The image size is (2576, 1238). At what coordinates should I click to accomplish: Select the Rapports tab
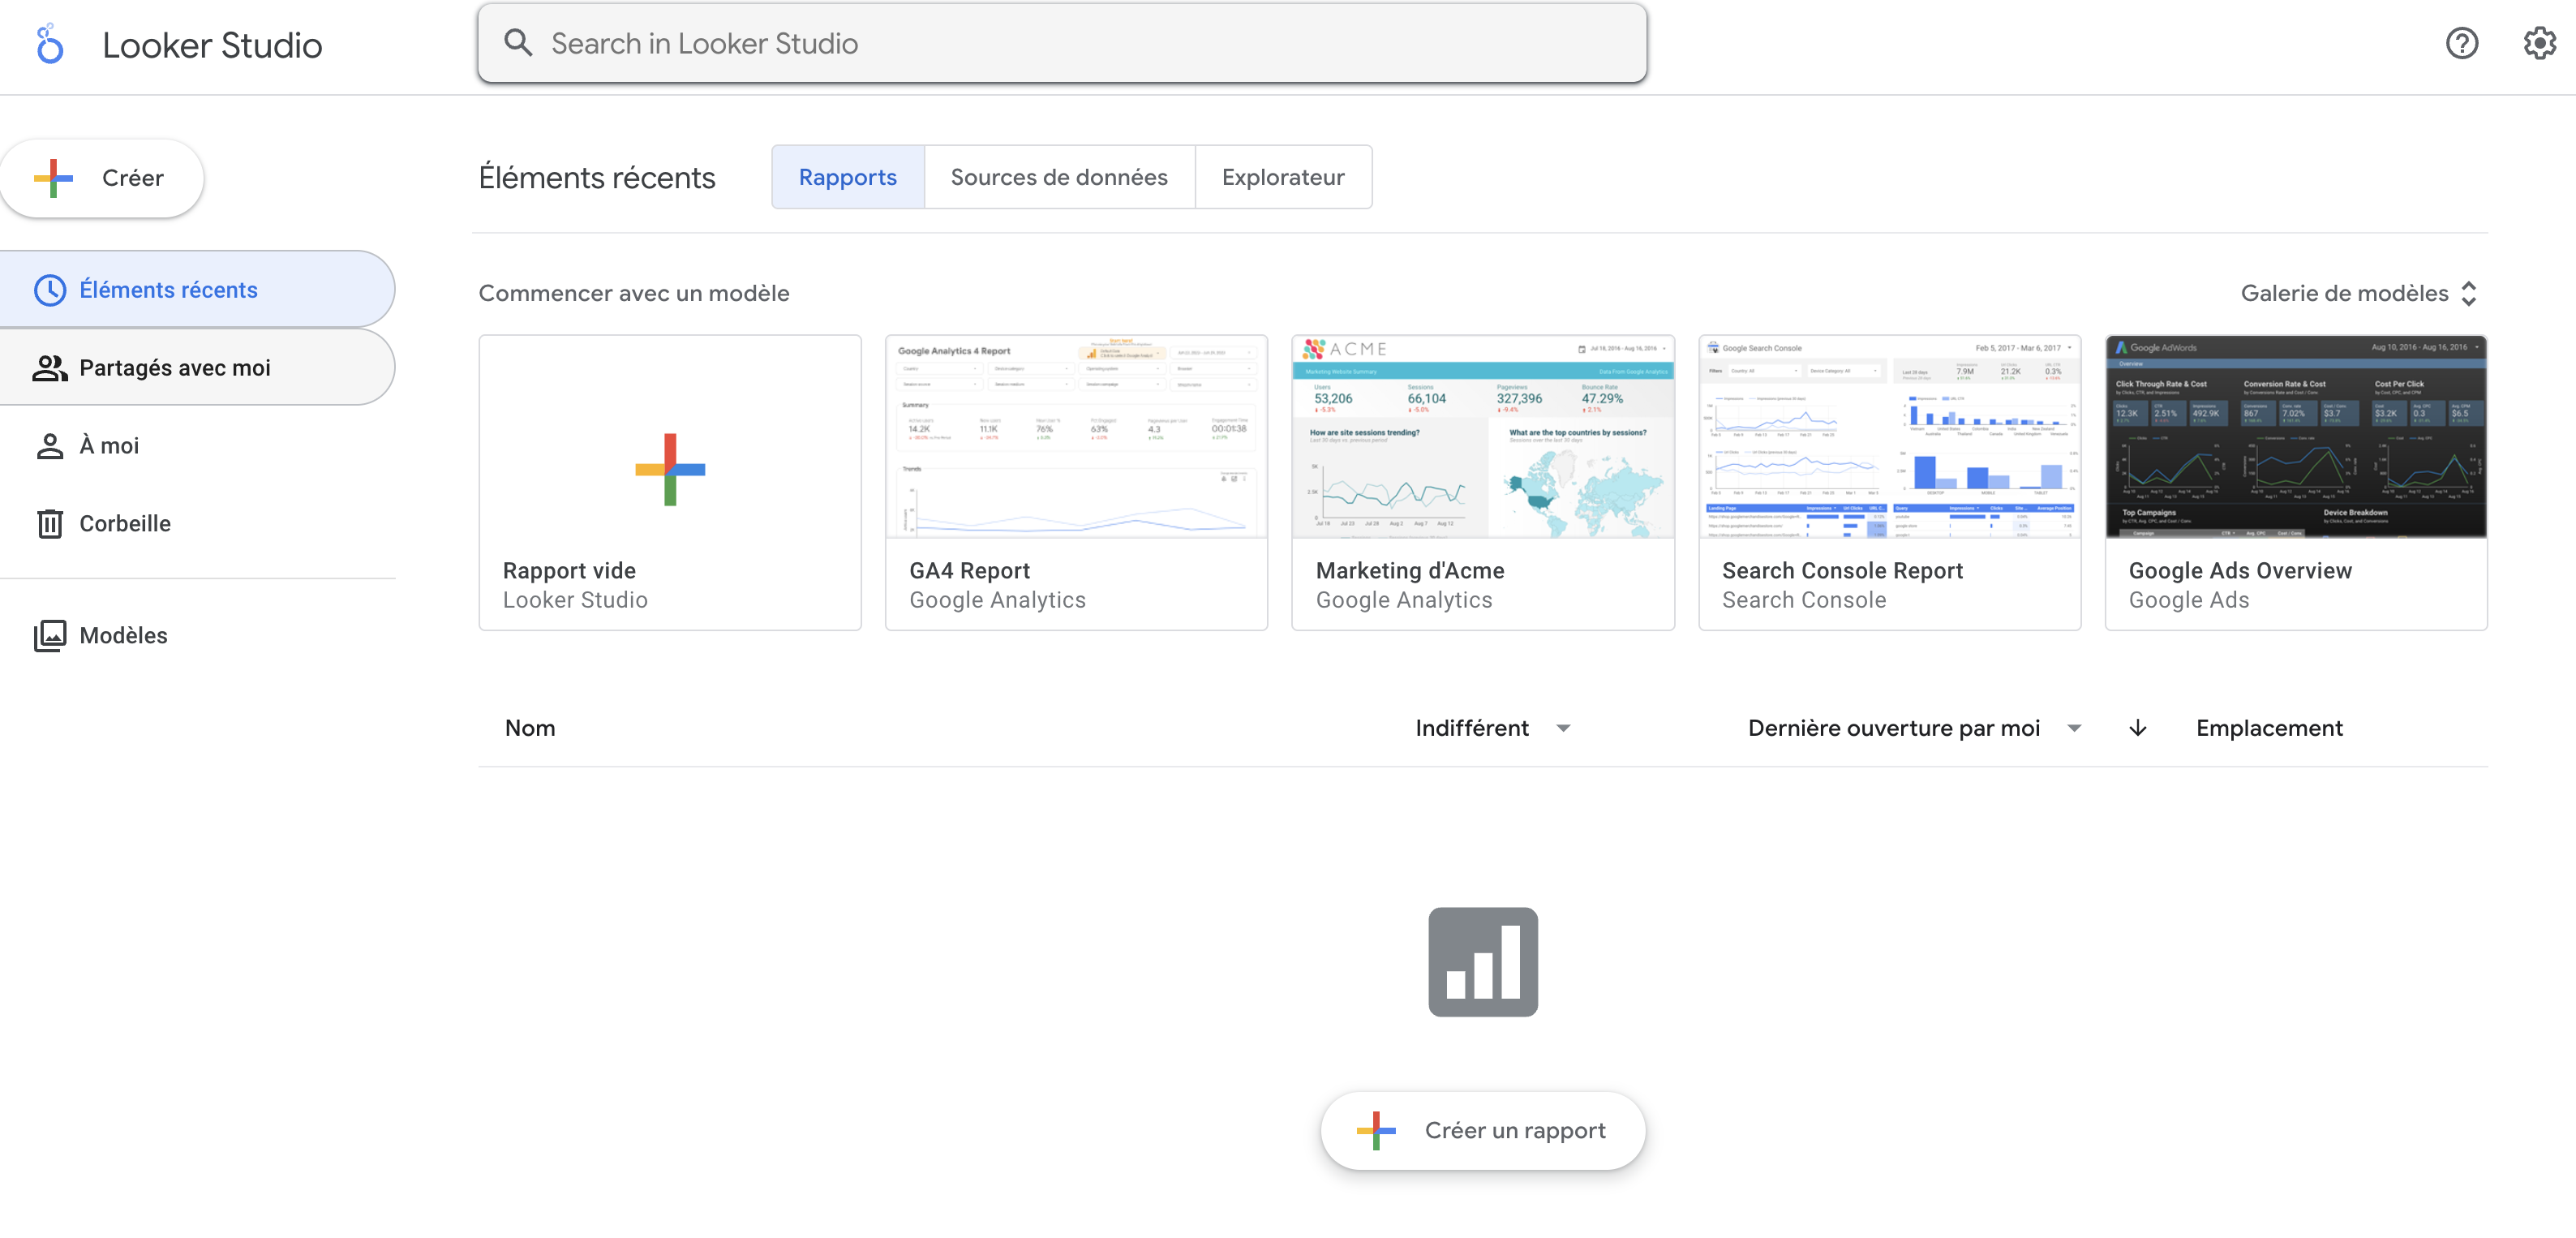847,177
